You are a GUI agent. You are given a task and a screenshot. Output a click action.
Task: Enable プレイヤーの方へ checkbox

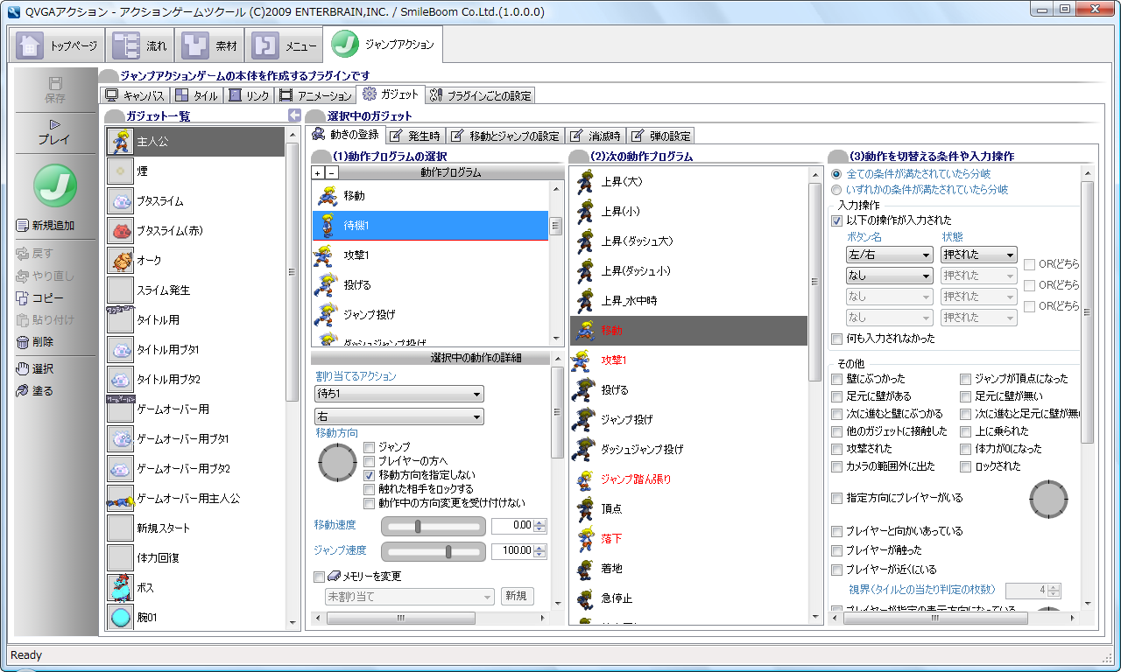370,461
